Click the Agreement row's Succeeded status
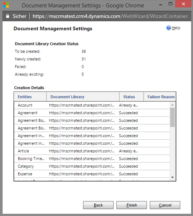The image size is (193, 216). tap(128, 113)
